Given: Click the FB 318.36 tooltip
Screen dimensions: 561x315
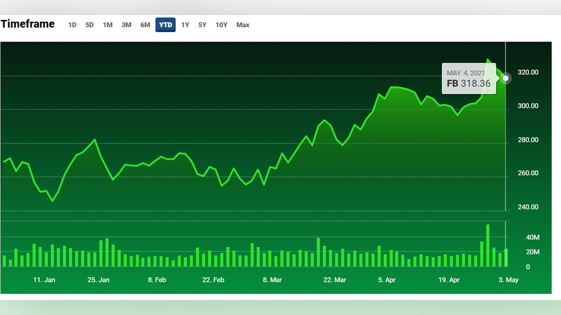Looking at the screenshot, I should [x=469, y=78].
